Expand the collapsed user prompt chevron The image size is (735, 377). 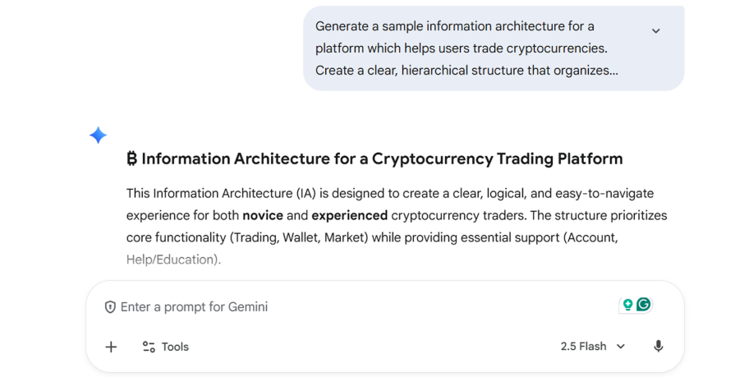point(655,31)
